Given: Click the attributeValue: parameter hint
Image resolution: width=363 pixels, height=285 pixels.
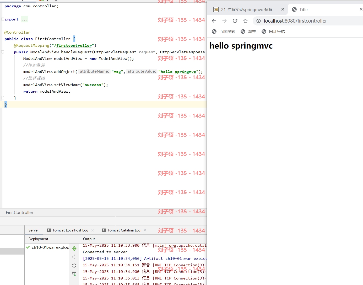Looking at the screenshot, I should click(142, 71).
